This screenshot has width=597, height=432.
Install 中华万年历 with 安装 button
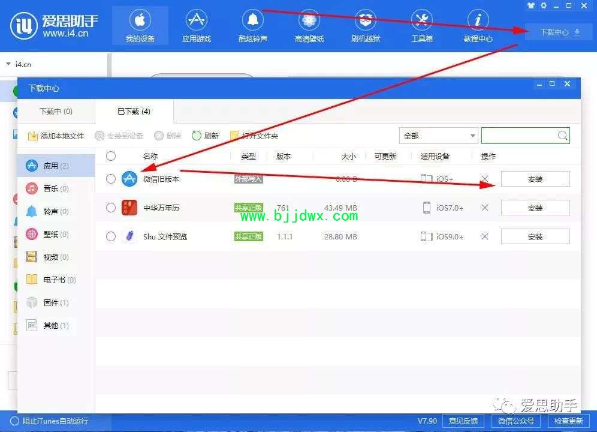535,208
